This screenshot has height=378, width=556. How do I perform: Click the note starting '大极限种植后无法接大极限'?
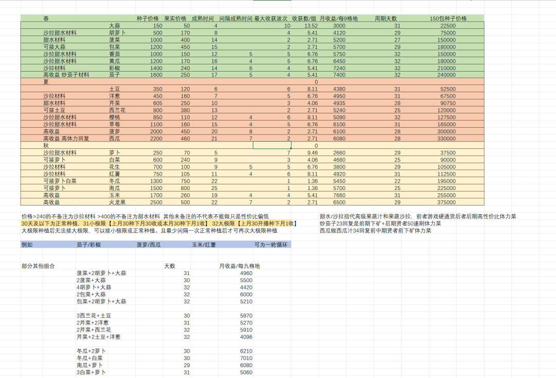point(149,231)
